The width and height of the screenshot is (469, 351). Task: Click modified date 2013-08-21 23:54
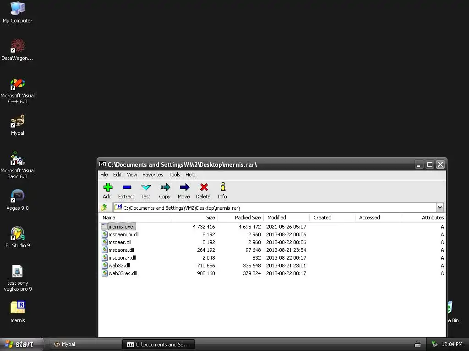[x=286, y=250]
